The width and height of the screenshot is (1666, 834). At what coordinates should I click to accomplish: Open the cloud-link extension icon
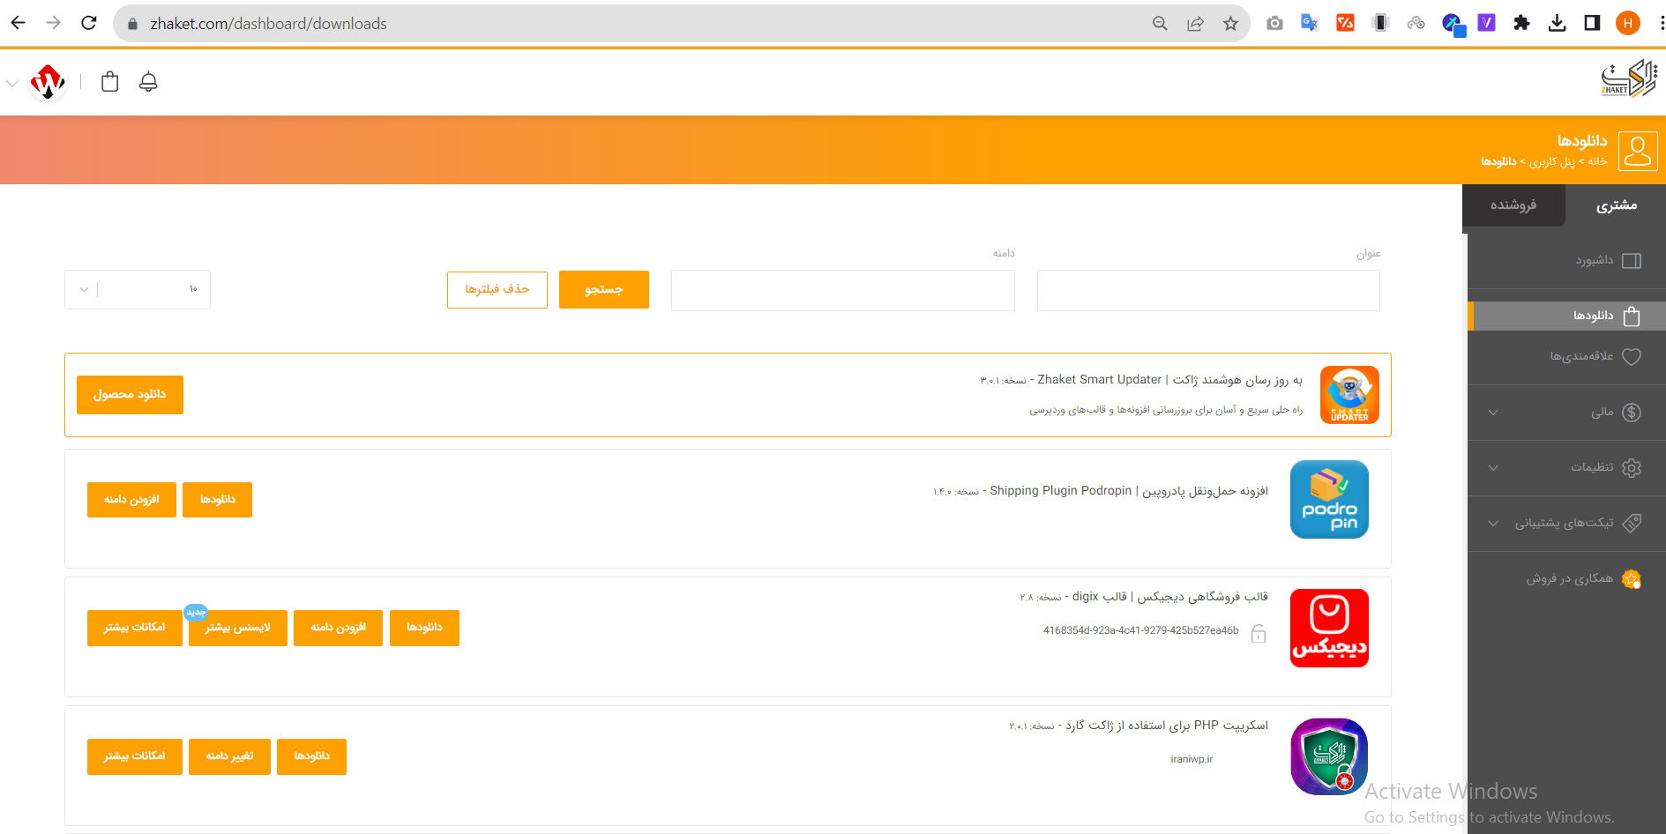coord(1416,23)
